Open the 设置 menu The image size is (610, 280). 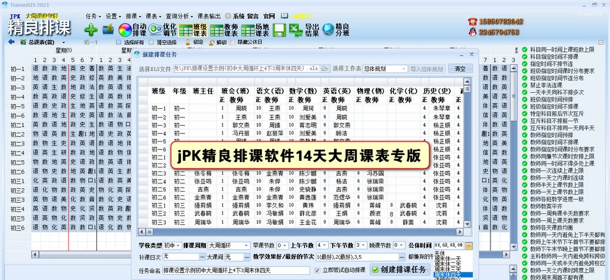[113, 16]
